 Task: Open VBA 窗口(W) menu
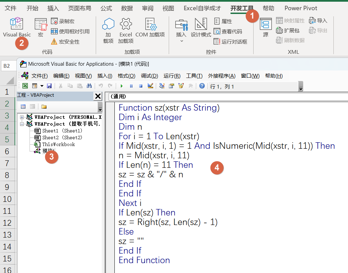pos(250,76)
